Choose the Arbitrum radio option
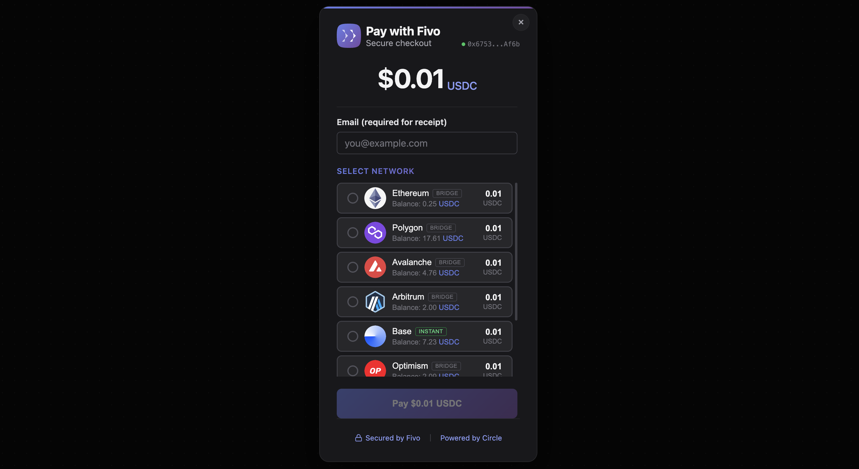859x469 pixels. [353, 302]
